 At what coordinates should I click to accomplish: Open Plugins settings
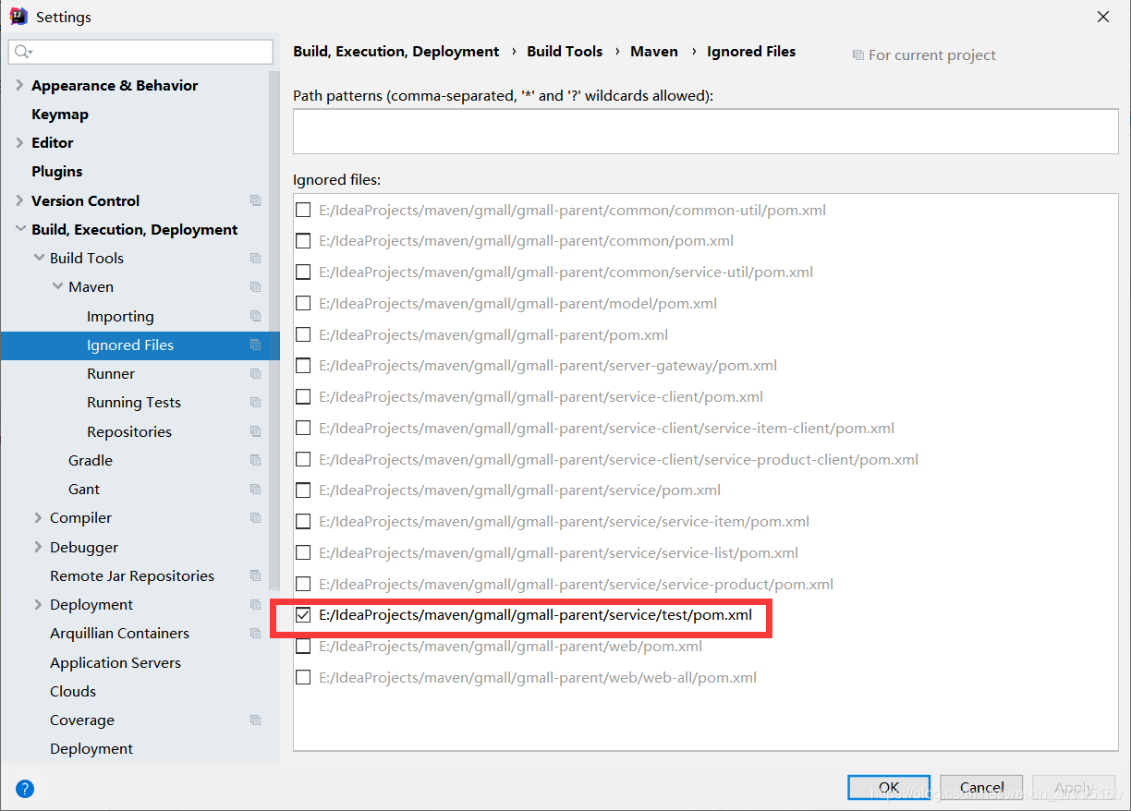tap(57, 171)
